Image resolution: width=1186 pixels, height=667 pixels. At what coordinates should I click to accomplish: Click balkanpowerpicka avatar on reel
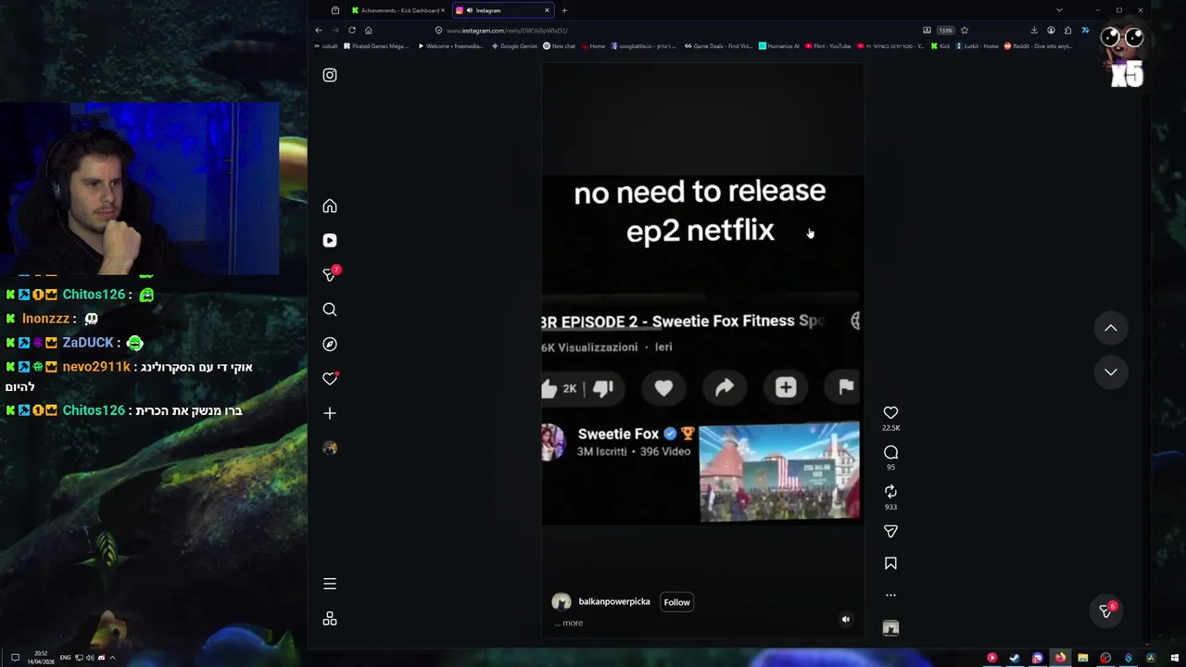[561, 602]
